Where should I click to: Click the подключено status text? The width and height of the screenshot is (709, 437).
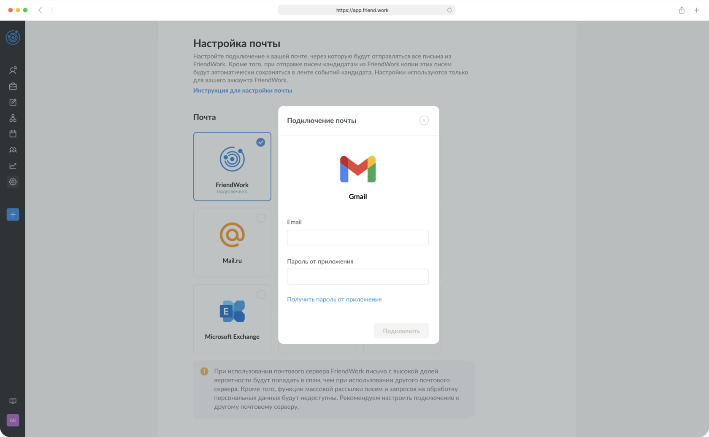[232, 192]
